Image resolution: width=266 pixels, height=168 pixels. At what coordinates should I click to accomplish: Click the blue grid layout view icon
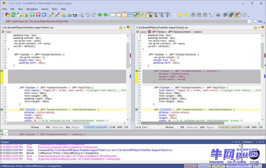pyautogui.click(x=130, y=15)
